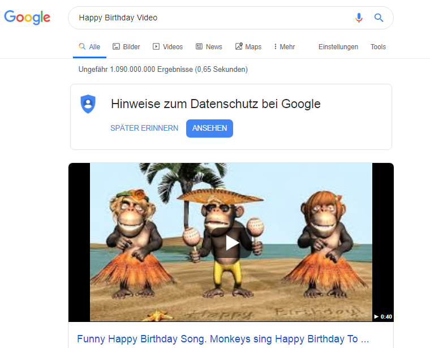Viewport: 430px width, 348px height.
Task: Open the Einstellungen menu
Action: pos(338,47)
